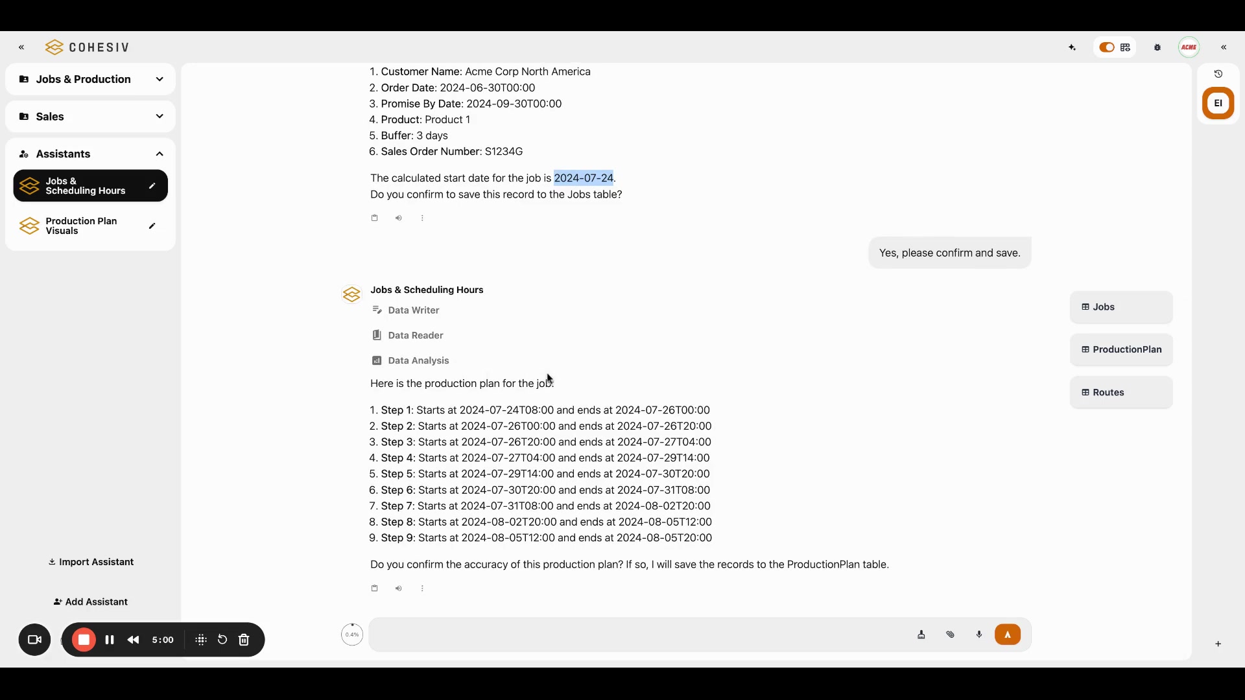Restart the recording

[222, 640]
